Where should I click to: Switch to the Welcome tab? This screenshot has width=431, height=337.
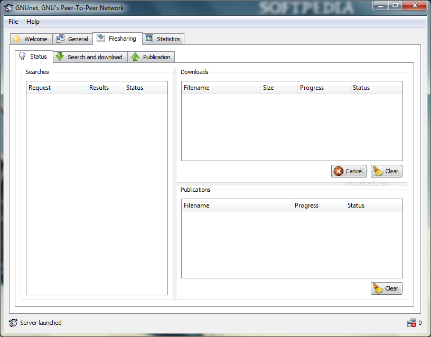point(31,39)
